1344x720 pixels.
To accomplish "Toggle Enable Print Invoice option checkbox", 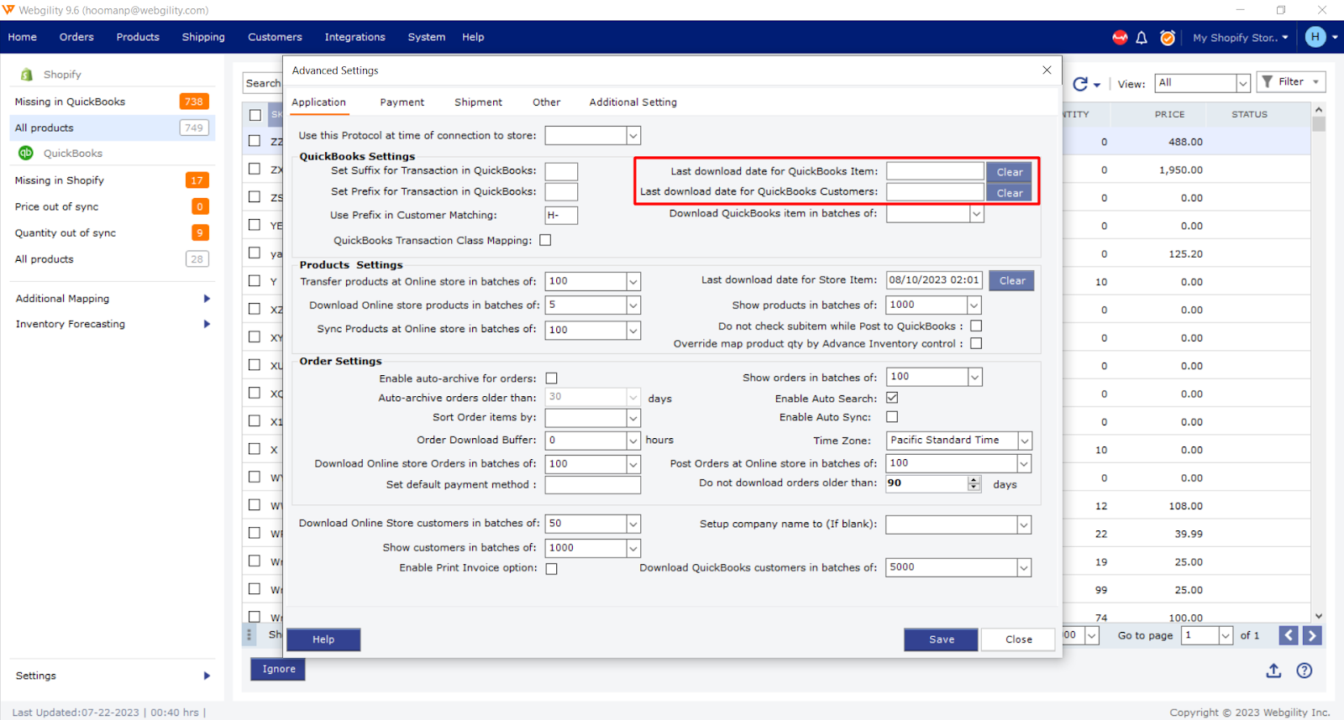I will tap(552, 568).
